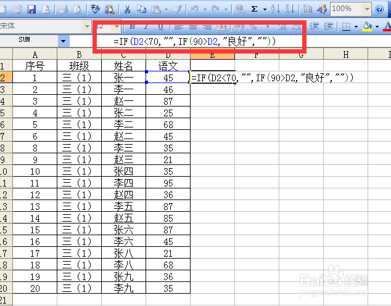Screen dimensions: 391x306
Task: Open the Borders style dropdown arrow
Action: (x=356, y=26)
